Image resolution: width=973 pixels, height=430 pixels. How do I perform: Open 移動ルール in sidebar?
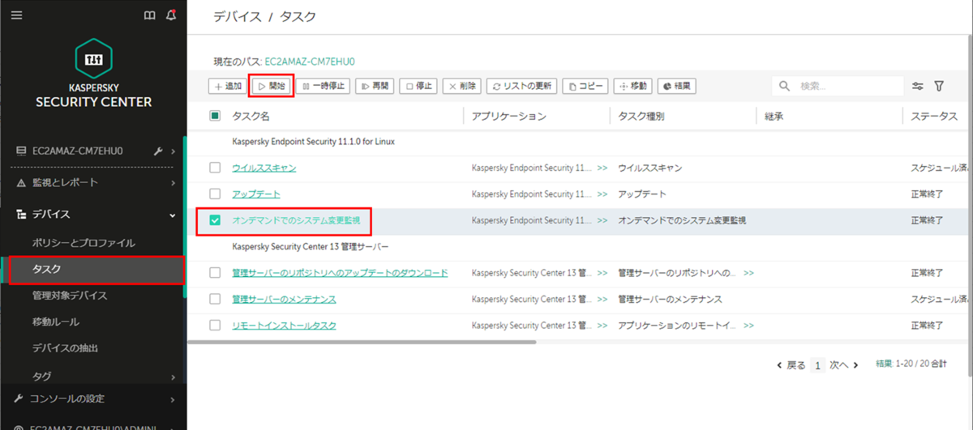tap(56, 321)
